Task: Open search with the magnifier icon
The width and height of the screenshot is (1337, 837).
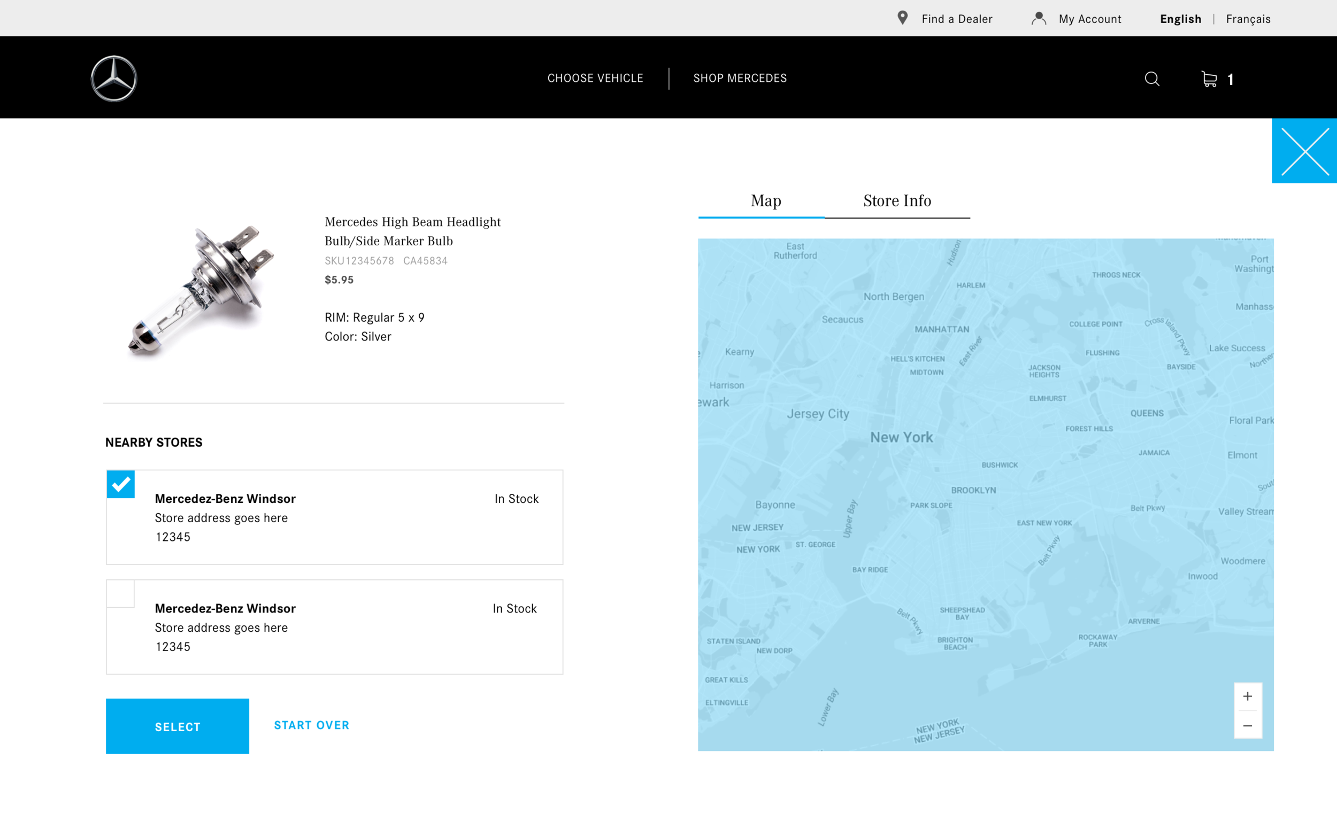Action: pyautogui.click(x=1152, y=79)
